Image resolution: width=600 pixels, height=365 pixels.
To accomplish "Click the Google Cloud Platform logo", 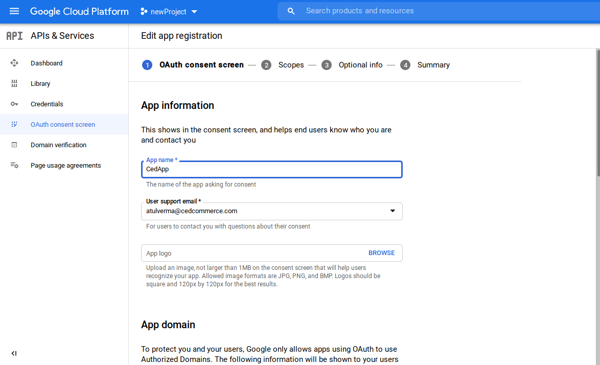I will 79,11.
